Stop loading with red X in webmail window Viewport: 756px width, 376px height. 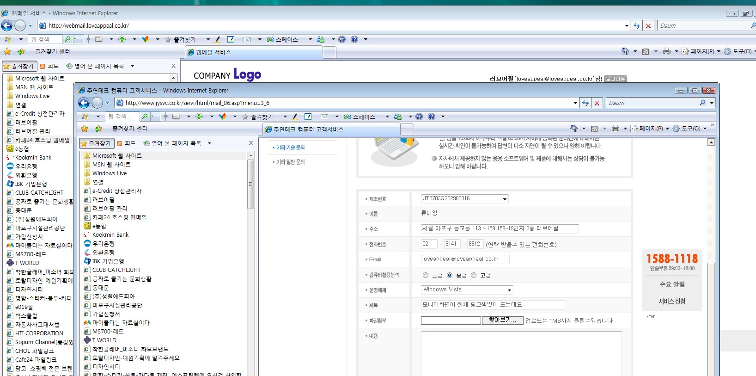click(648, 25)
